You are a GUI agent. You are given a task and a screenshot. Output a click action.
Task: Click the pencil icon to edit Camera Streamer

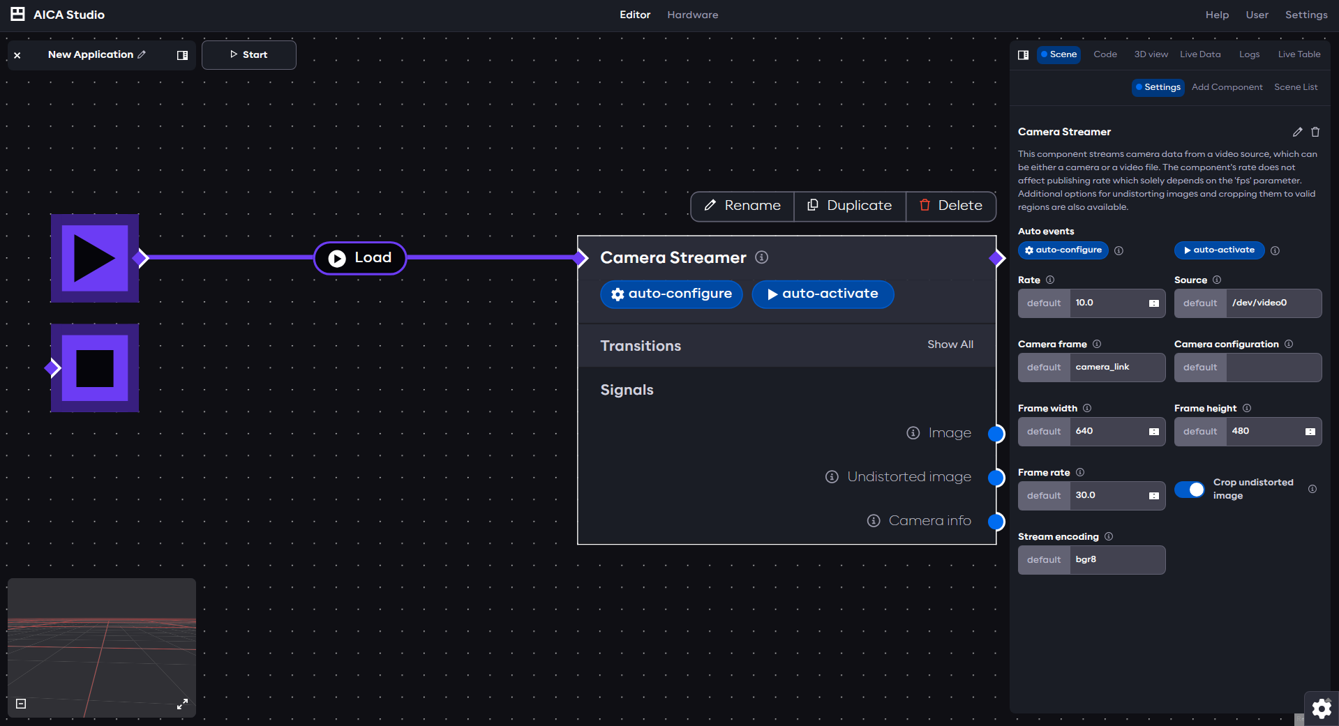tap(1298, 132)
